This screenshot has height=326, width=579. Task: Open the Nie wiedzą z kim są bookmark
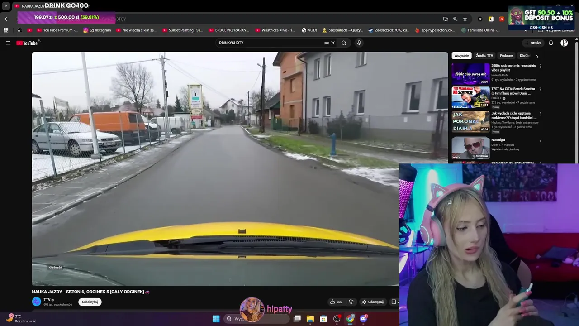(136, 30)
